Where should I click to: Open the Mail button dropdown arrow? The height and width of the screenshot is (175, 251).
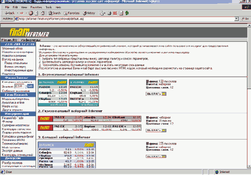tap(105, 13)
